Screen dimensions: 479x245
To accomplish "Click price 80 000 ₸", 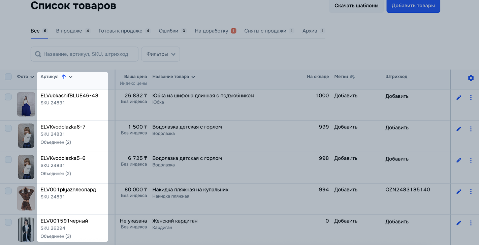I will (136, 190).
